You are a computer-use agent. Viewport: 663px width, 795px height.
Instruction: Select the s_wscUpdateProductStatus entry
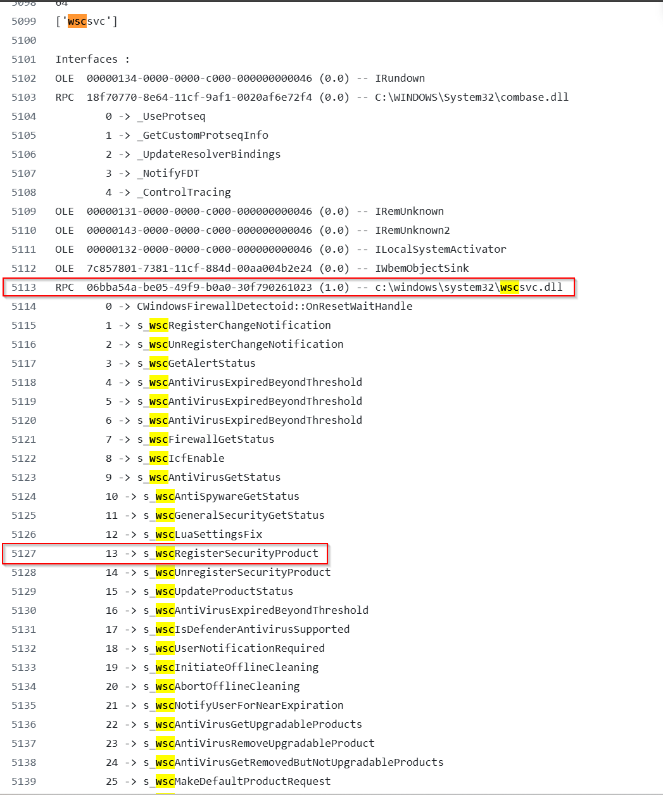199,591
